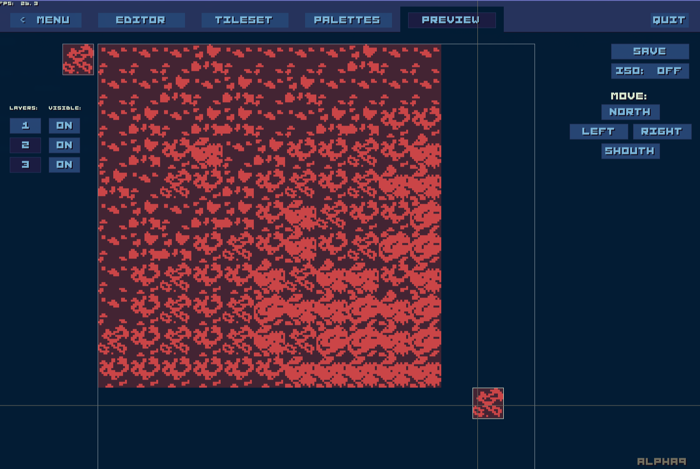This screenshot has height=469, width=700.
Task: Select the Preview tab
Action: pos(451,20)
